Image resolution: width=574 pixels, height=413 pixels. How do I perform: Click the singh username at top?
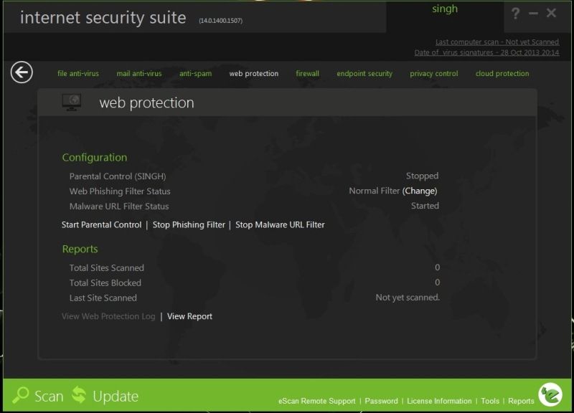coord(445,9)
